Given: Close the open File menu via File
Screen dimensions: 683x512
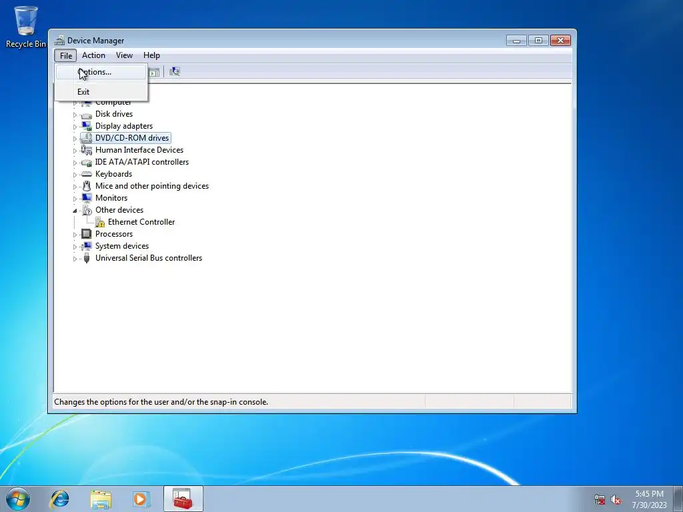Looking at the screenshot, I should point(66,55).
